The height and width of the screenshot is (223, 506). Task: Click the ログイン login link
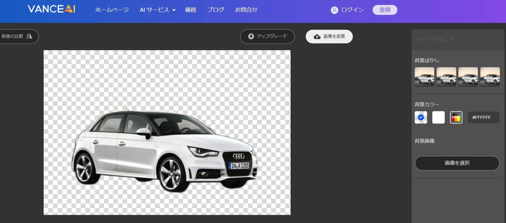click(x=352, y=10)
